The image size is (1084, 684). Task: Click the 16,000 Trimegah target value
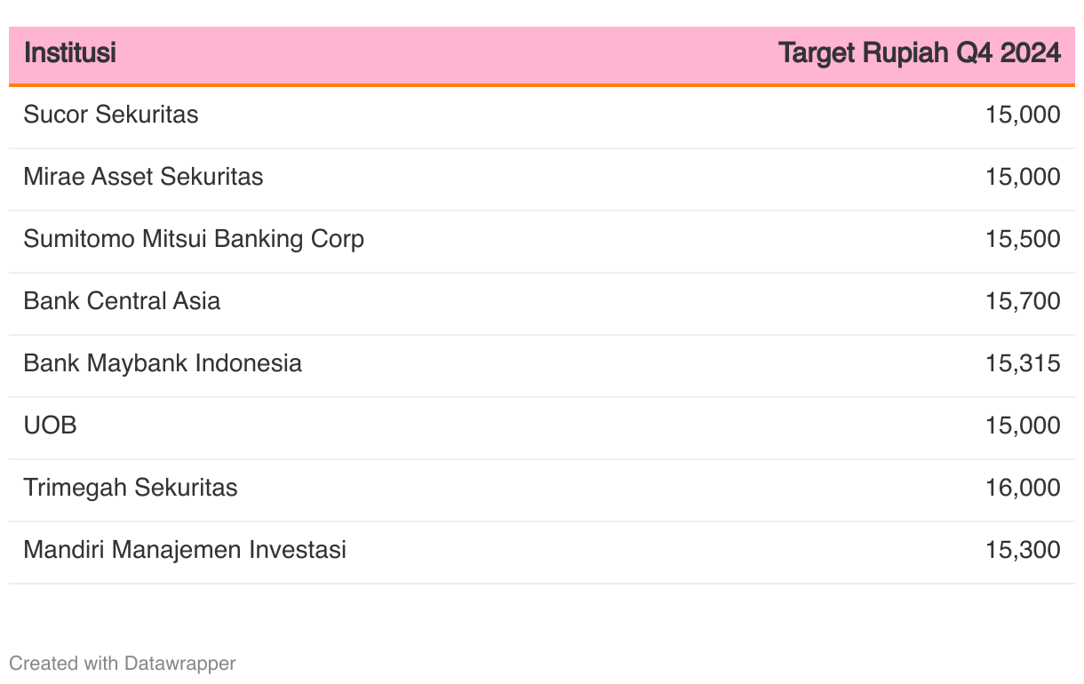tap(1023, 488)
